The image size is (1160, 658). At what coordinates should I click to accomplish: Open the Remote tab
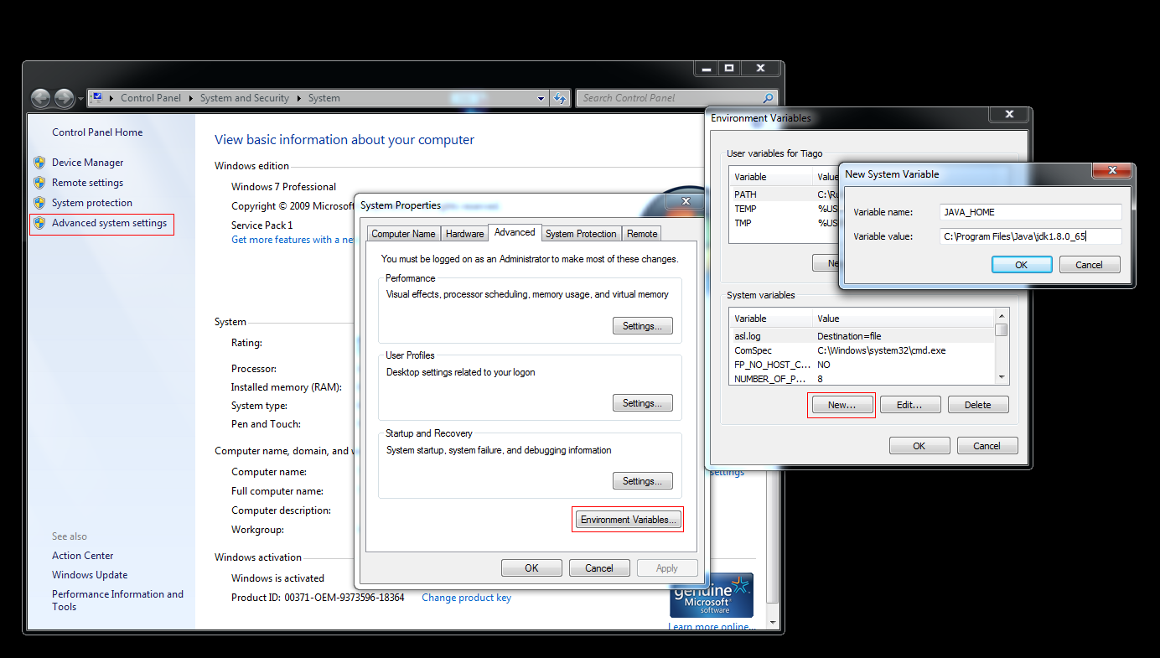pyautogui.click(x=642, y=234)
